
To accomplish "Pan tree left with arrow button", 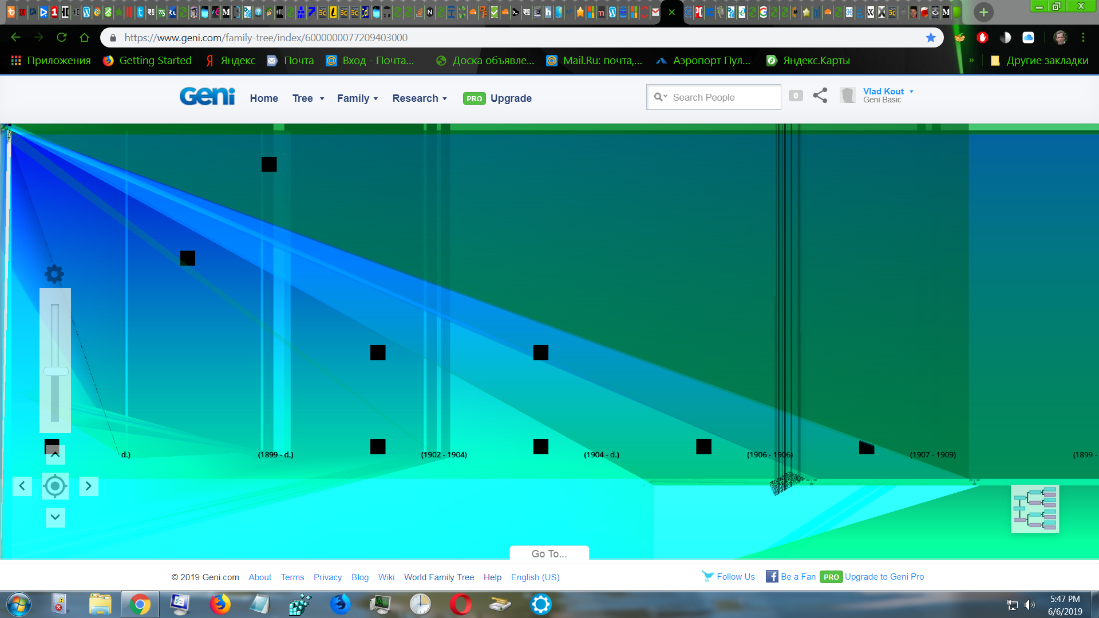I will click(x=22, y=486).
